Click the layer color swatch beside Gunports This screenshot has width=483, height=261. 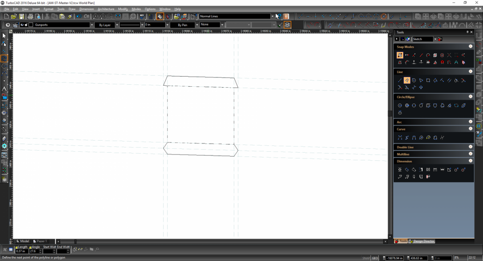31,25
